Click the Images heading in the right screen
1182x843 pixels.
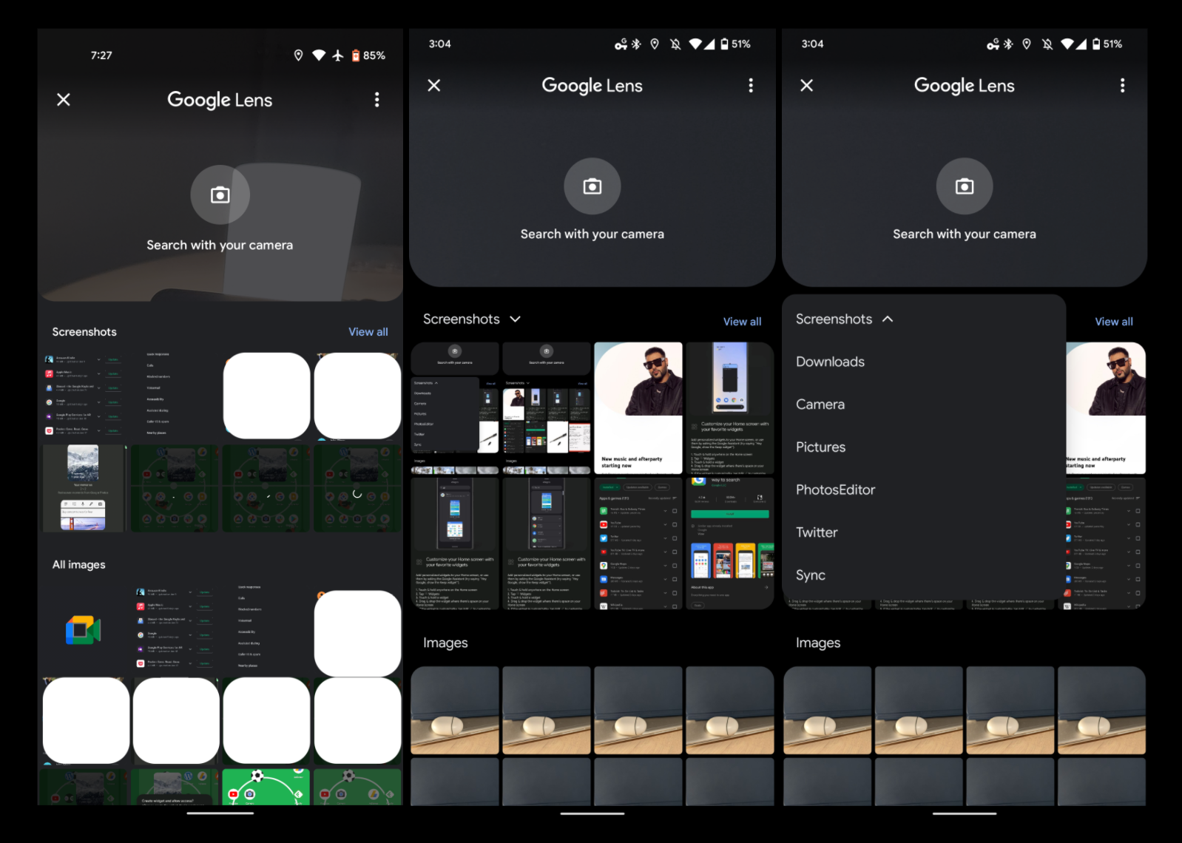coord(818,643)
